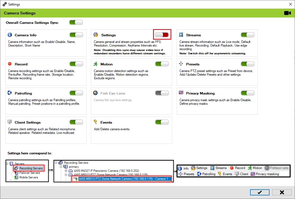Confirm settings with the checkmark button
This screenshot has height=199, width=295.
(x=260, y=192)
